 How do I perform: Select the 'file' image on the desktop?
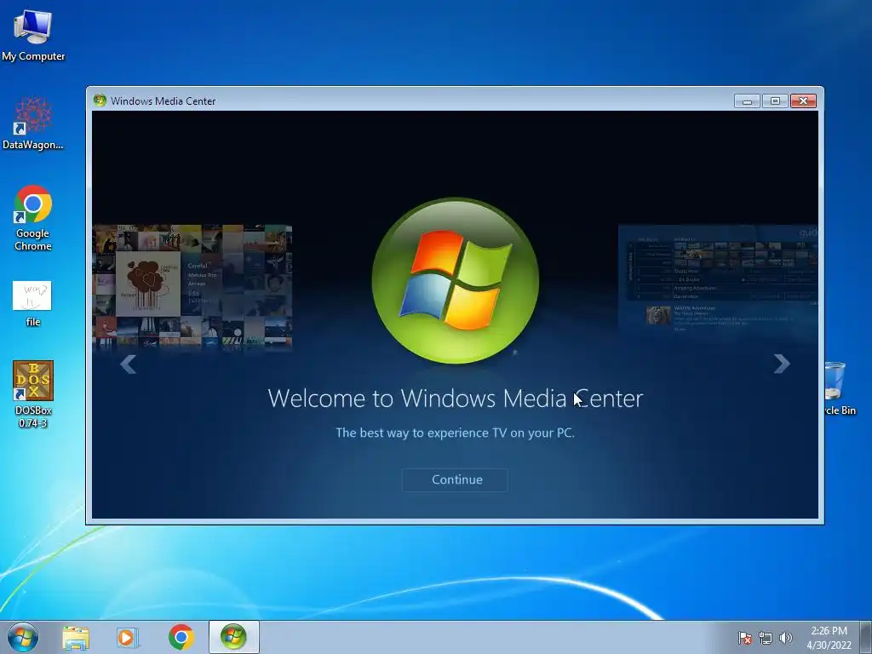pyautogui.click(x=33, y=304)
